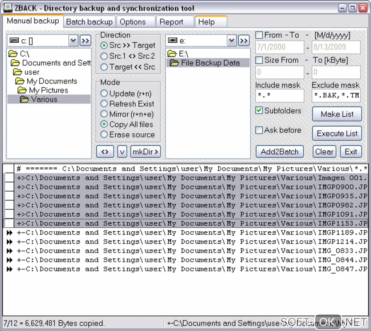Click the My Documents folder icon
The image size is (371, 331).
coord(20,81)
